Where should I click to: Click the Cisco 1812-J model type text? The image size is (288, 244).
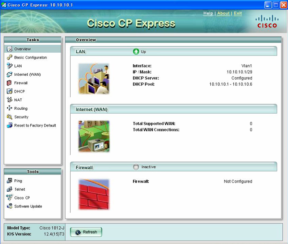pyautogui.click(x=52, y=228)
